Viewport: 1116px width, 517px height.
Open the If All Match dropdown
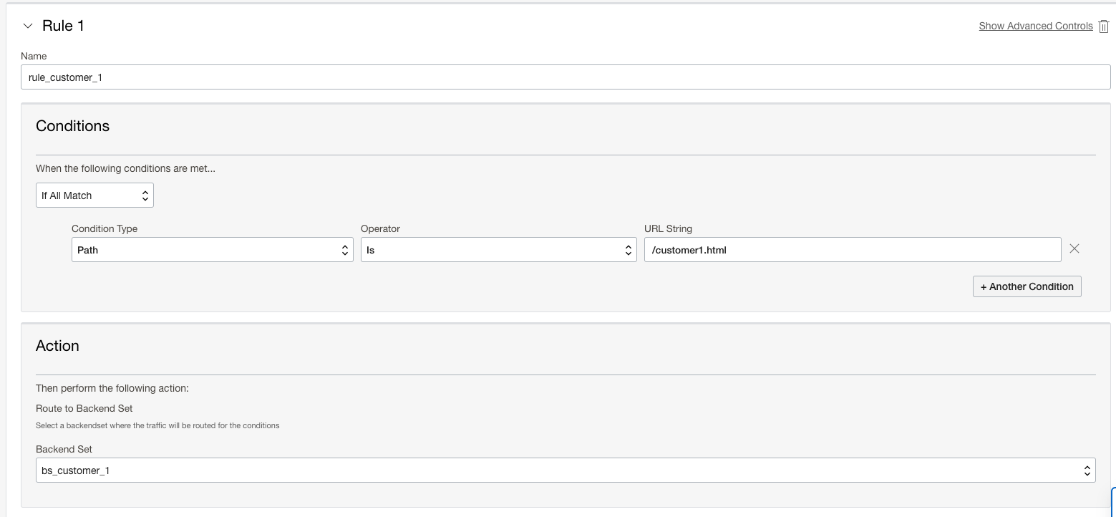93,195
